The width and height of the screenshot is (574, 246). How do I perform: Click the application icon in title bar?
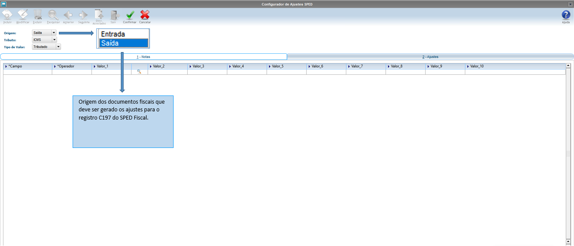[3, 4]
